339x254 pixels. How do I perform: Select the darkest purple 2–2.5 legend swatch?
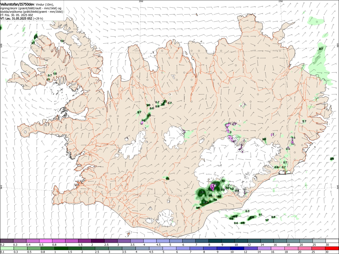(x=98, y=241)
